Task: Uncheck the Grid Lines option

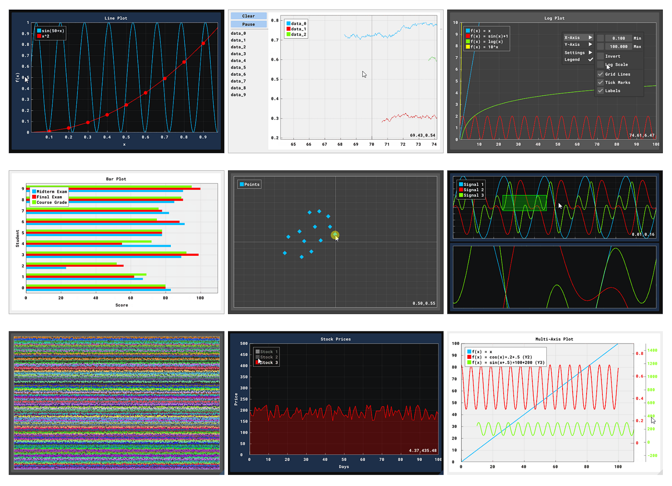Action: click(x=600, y=74)
